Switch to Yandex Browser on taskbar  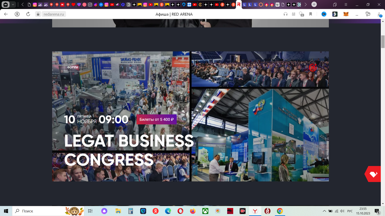pos(255,211)
